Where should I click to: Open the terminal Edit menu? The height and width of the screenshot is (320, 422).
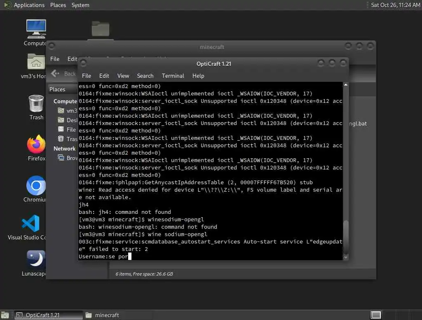tap(104, 76)
